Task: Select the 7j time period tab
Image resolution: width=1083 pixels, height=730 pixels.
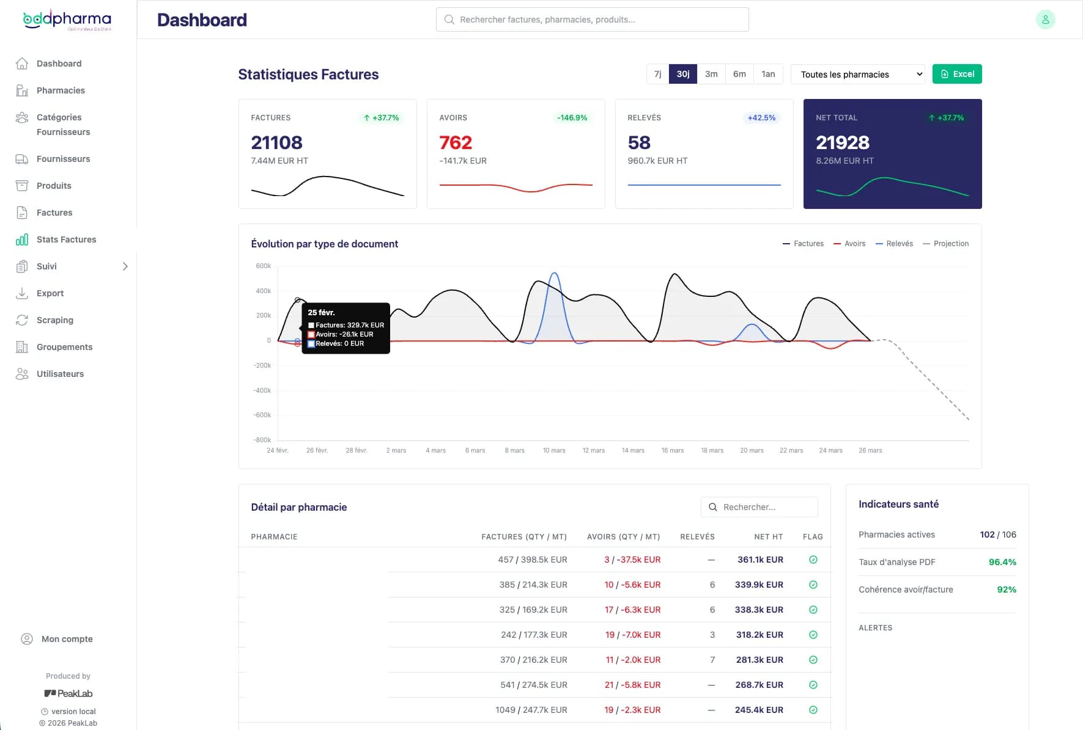Action: [657, 74]
